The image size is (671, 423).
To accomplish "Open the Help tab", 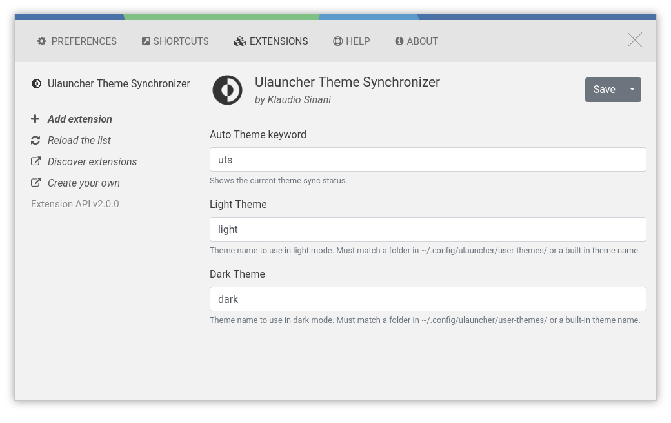I will click(x=352, y=41).
